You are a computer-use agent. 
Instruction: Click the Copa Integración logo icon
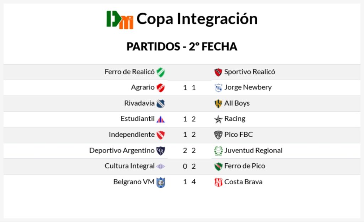coord(120,20)
